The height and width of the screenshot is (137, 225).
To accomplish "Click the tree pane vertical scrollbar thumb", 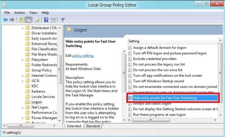I will tap(60, 70).
